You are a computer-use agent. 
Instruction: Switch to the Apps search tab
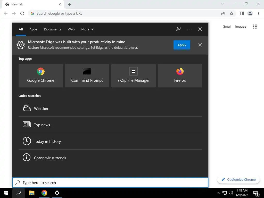click(33, 29)
